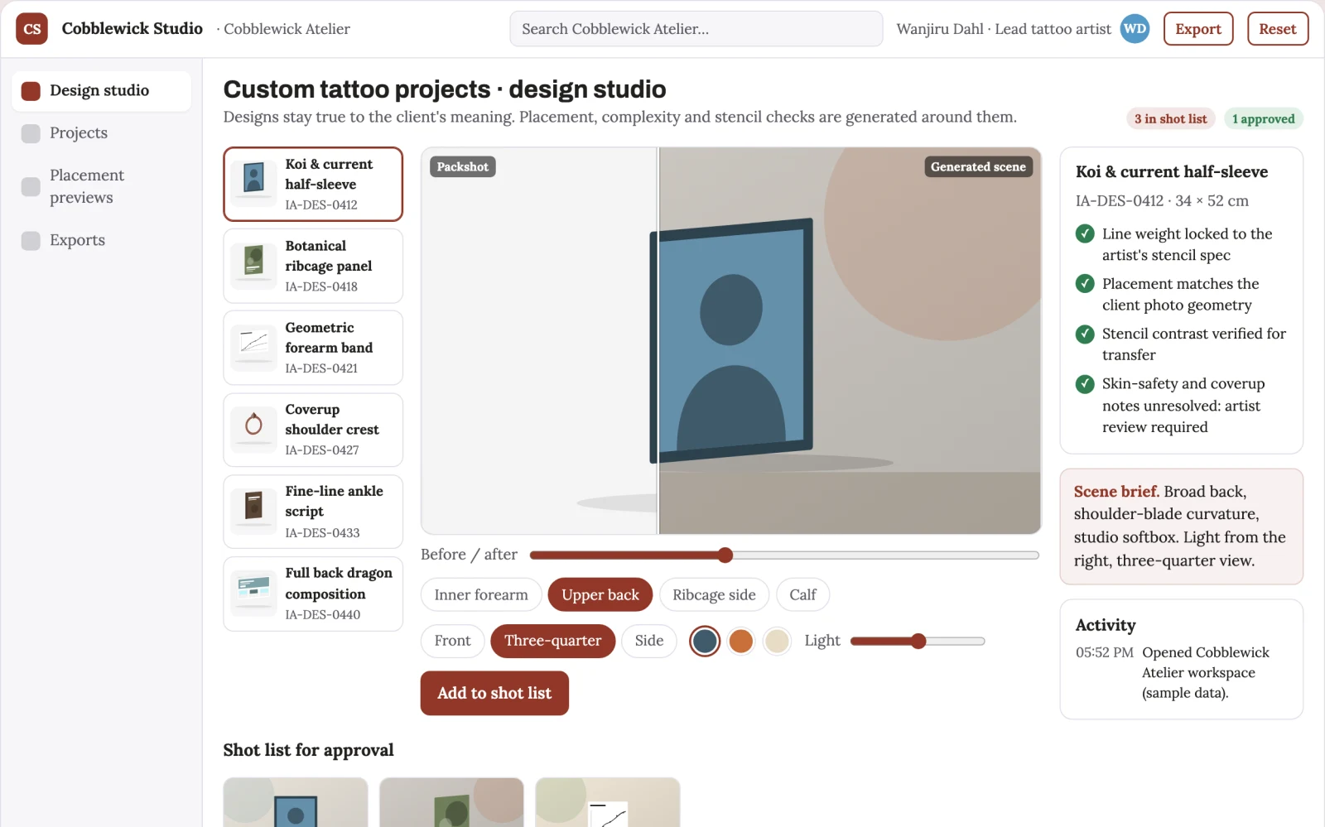Click the Scene brief text box
Screen dimensions: 1325x827
coord(1182,526)
